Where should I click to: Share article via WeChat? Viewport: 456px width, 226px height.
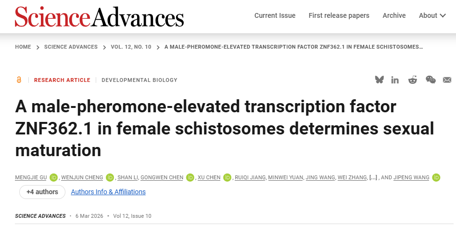click(431, 80)
